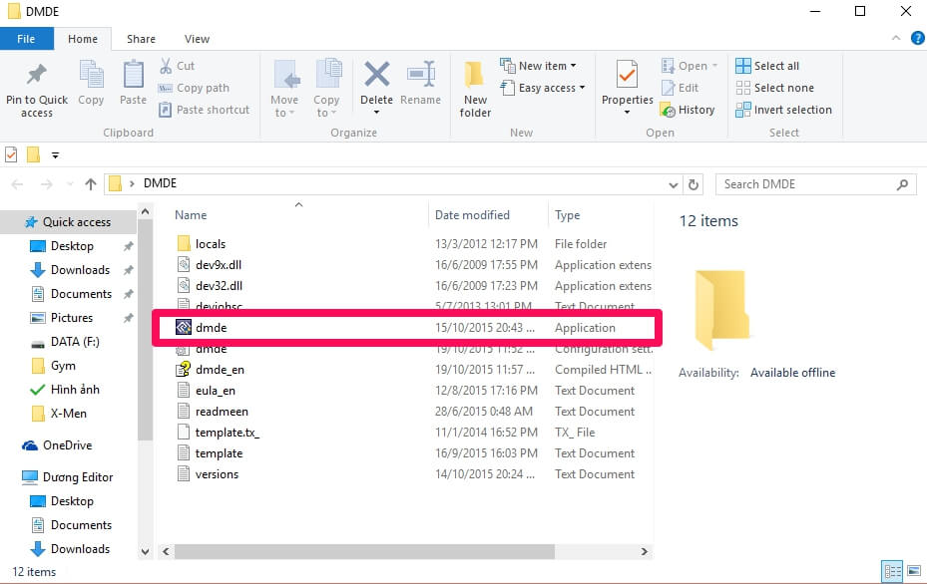Click the Properties icon with checkmark
The height and width of the screenshot is (584, 927).
point(627,75)
